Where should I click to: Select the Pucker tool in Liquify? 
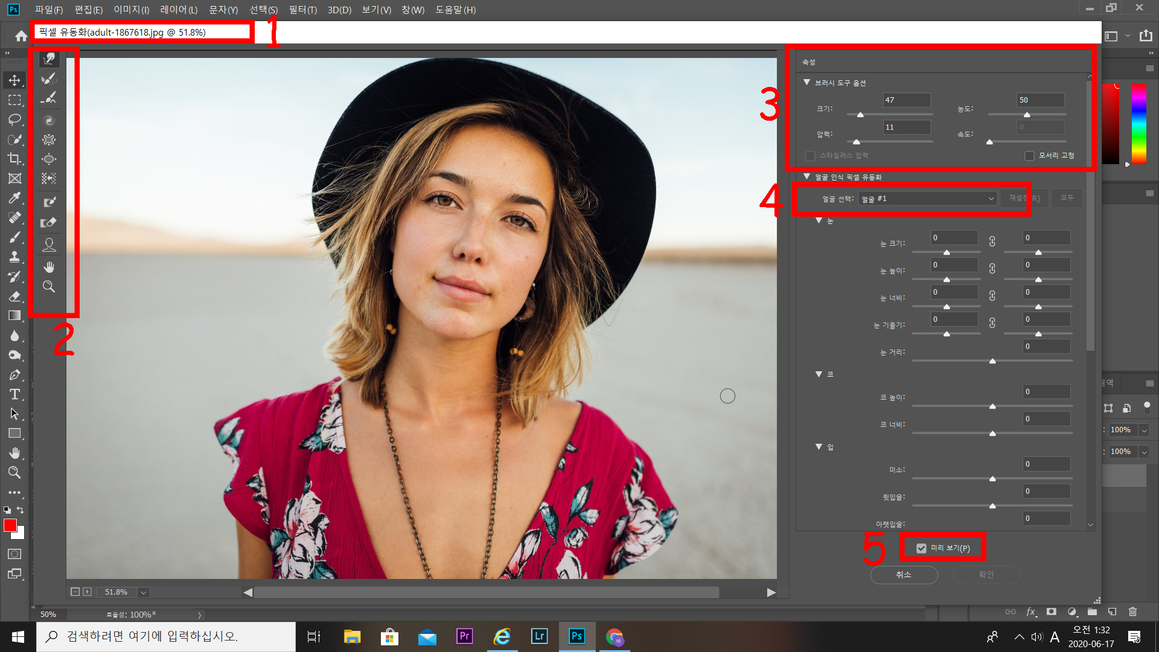pyautogui.click(x=49, y=140)
